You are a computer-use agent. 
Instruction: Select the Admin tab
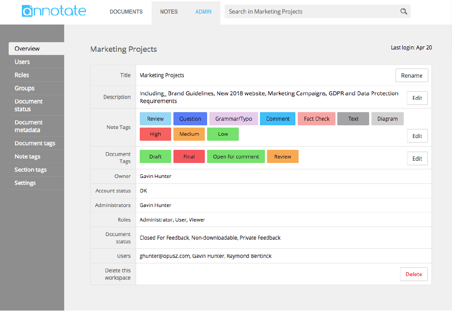(203, 12)
